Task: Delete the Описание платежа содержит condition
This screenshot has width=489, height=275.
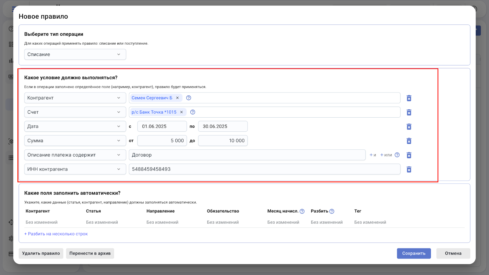Action: pyautogui.click(x=409, y=155)
